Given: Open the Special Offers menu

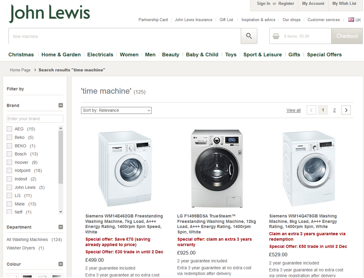Looking at the screenshot, I should coord(324,55).
